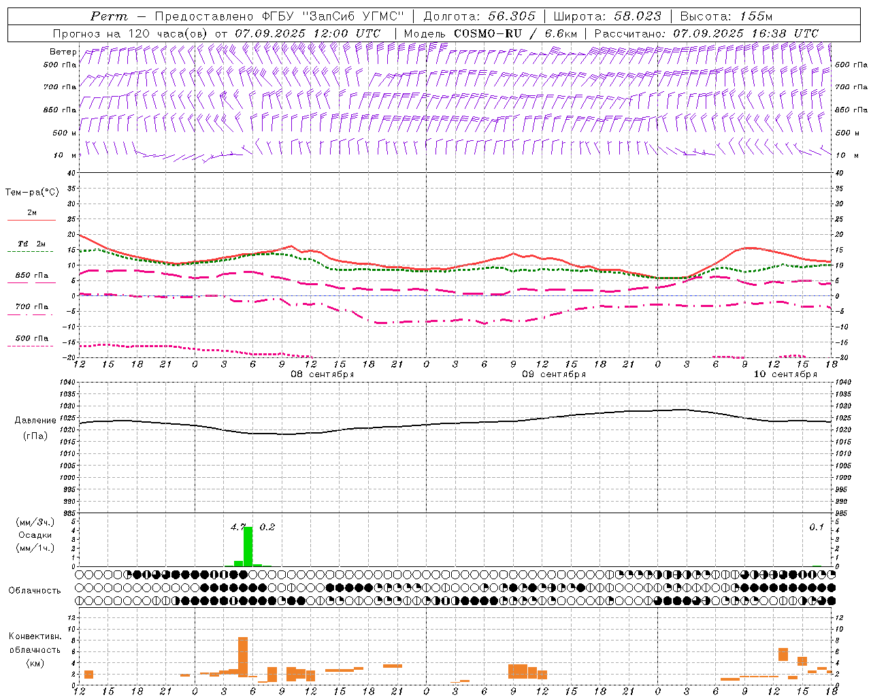Click the "Осадки" precipitation label

tap(35, 535)
